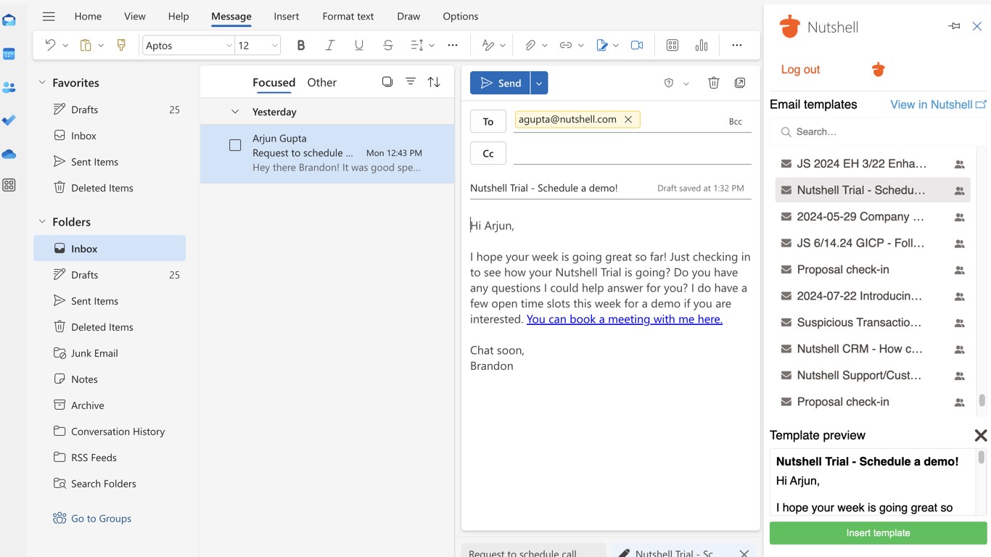The height and width of the screenshot is (557, 991).
Task: Open the Paste options dropdown arrow
Action: [x=101, y=45]
